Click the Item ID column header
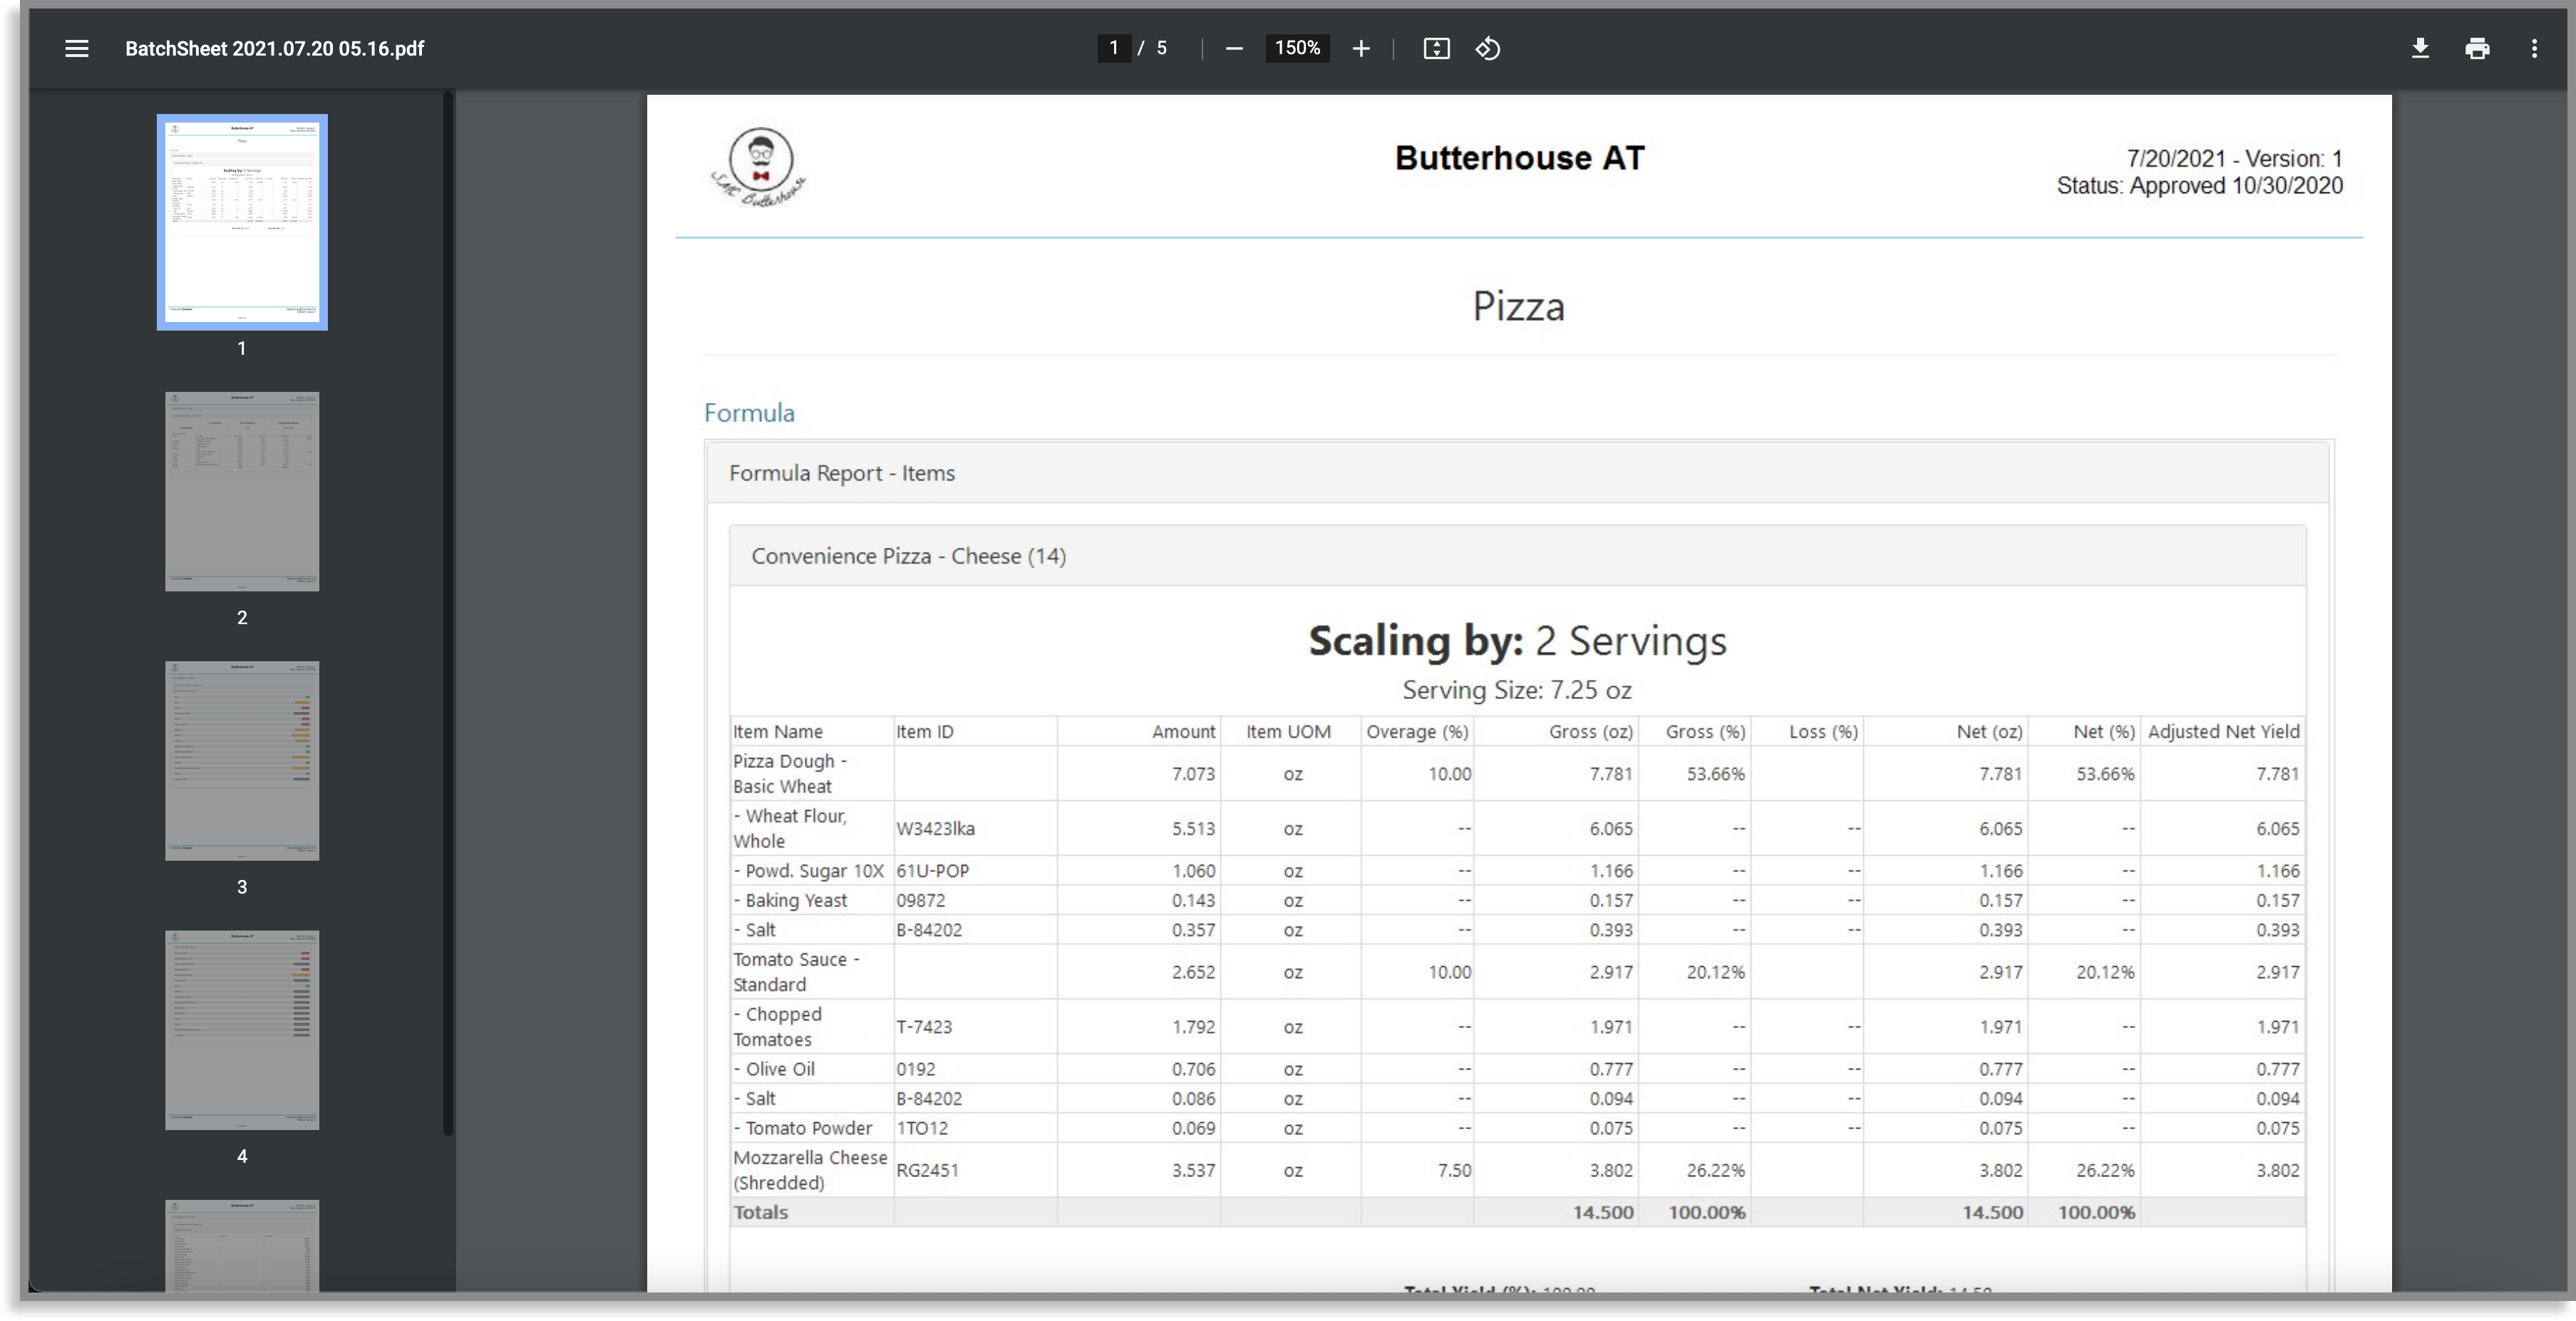 point(925,732)
